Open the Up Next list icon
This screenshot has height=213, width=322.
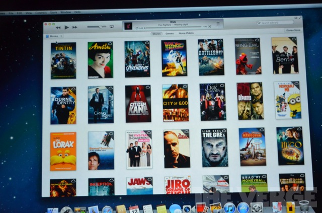coord(217,24)
